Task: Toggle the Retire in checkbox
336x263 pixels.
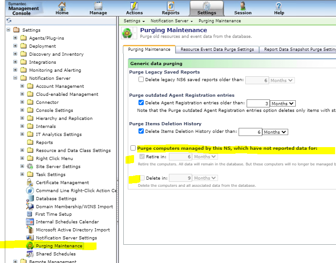Action: [x=142, y=156]
